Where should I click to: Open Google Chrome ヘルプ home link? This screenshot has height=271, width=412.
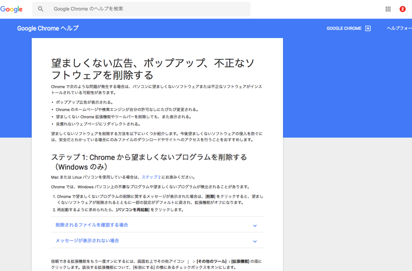[x=48, y=29]
